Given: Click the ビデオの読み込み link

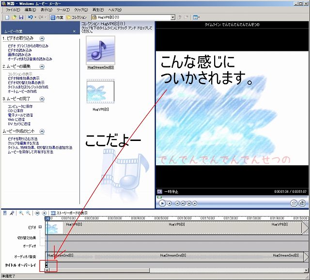Looking at the screenshot, I should click(20, 50).
